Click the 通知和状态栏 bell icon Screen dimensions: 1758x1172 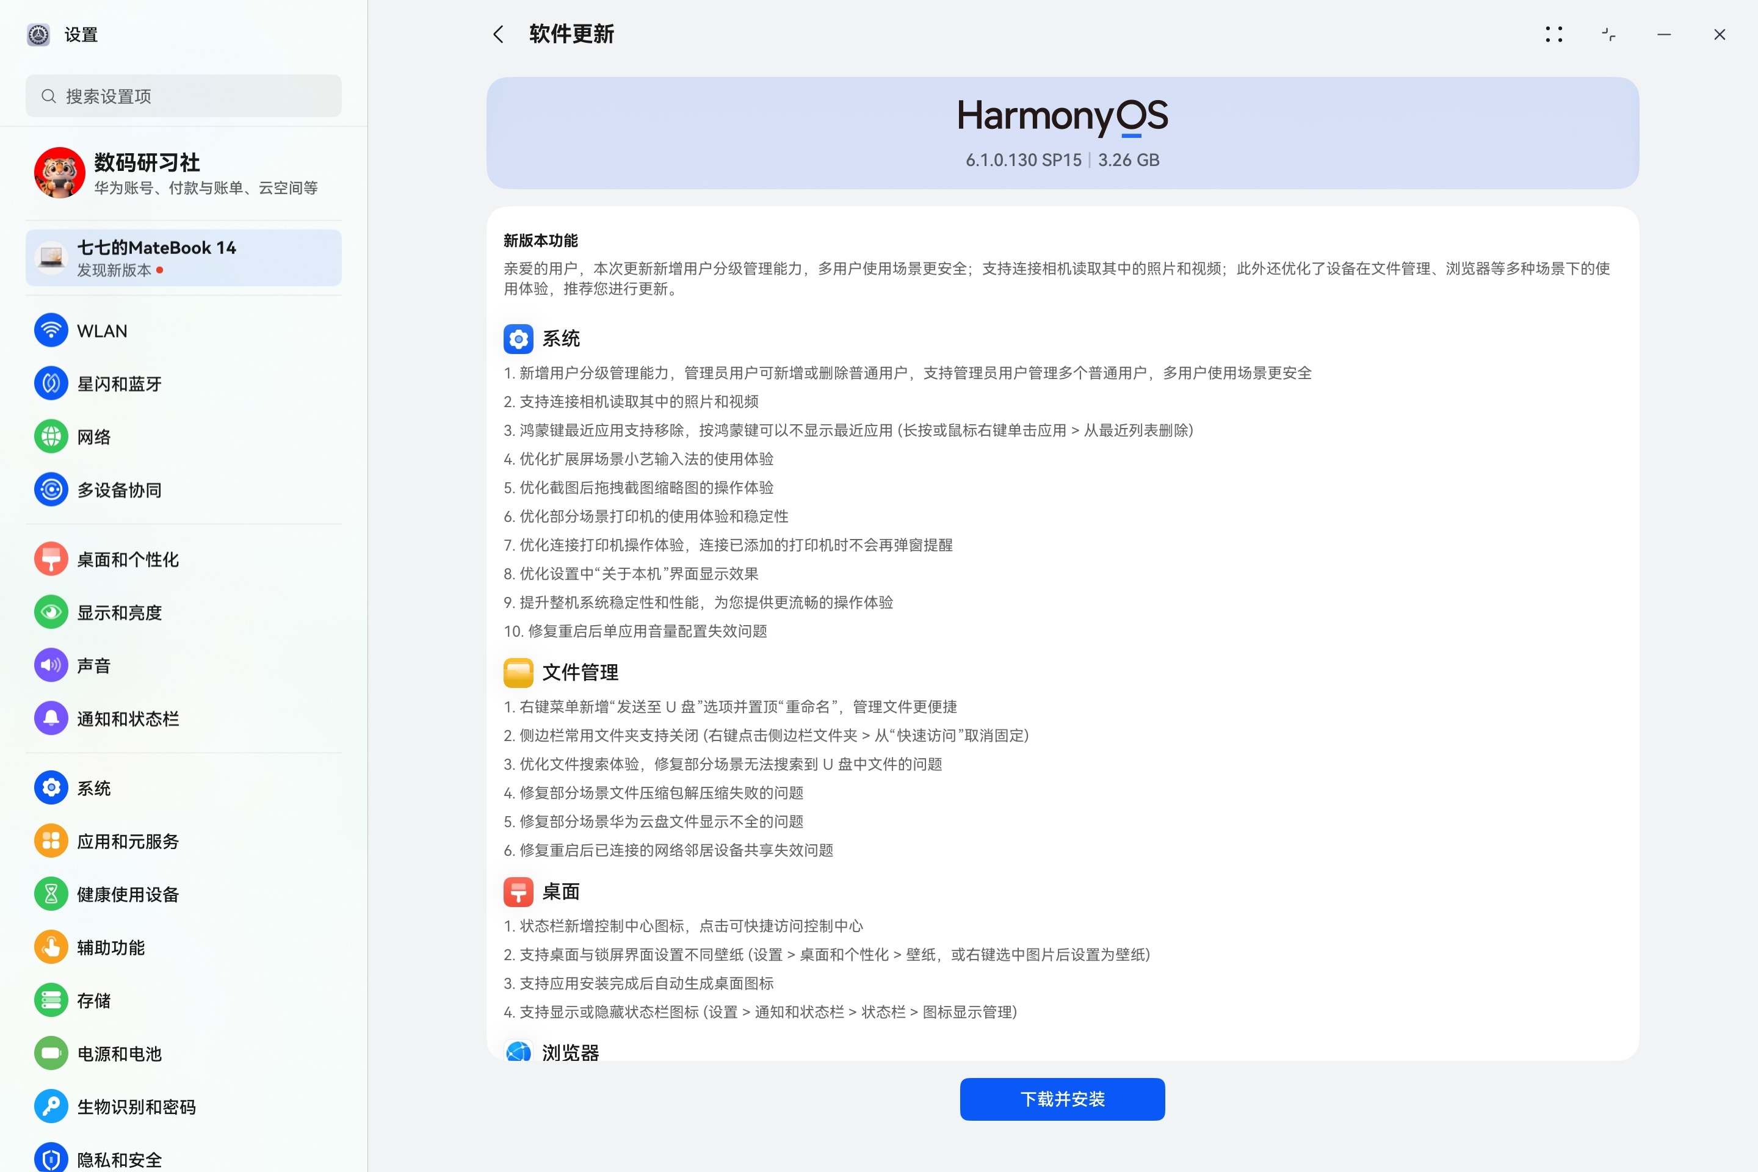pyautogui.click(x=51, y=718)
